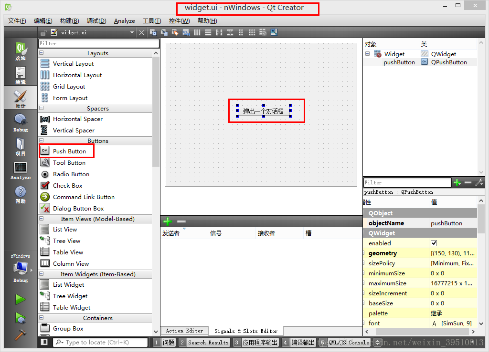The image size is (489, 352).
Task: Add dynamic property with green plus icon
Action: tap(457, 182)
